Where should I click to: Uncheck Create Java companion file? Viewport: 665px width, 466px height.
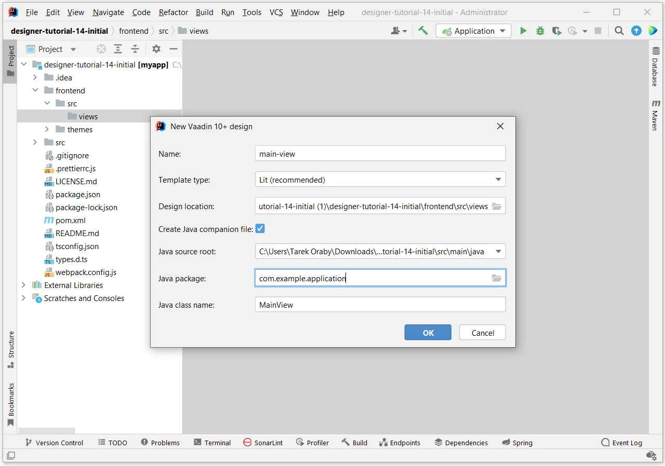[260, 228]
